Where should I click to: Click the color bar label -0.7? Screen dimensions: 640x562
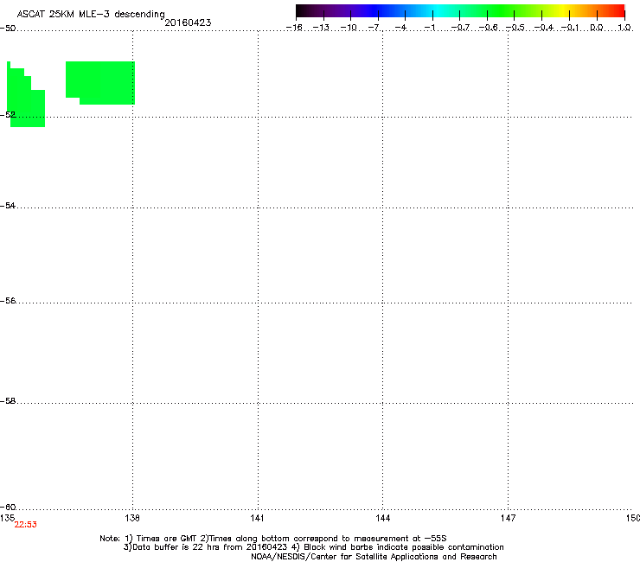[460, 28]
